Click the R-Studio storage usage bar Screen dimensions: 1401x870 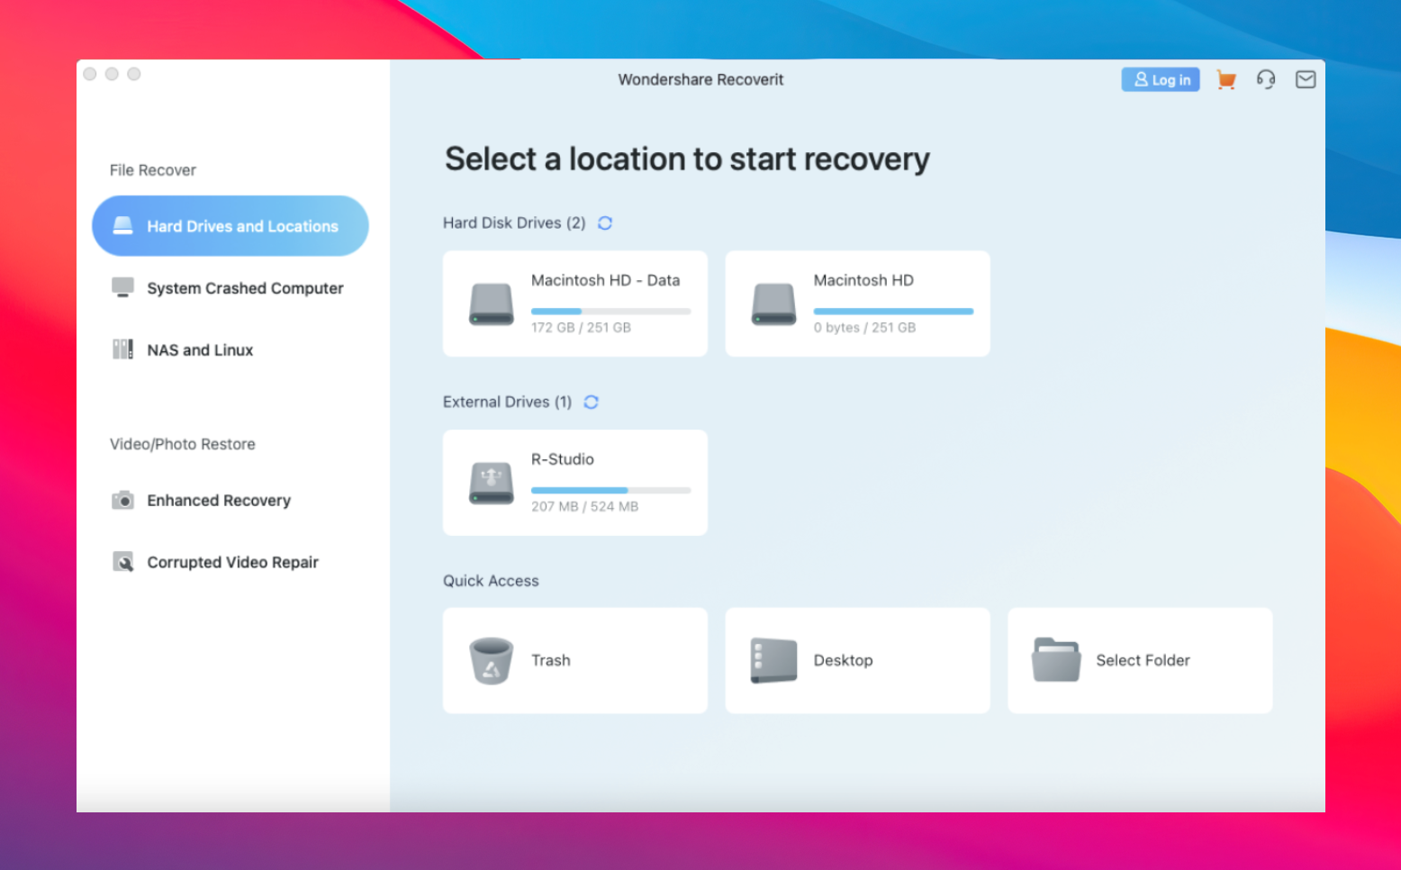610,491
